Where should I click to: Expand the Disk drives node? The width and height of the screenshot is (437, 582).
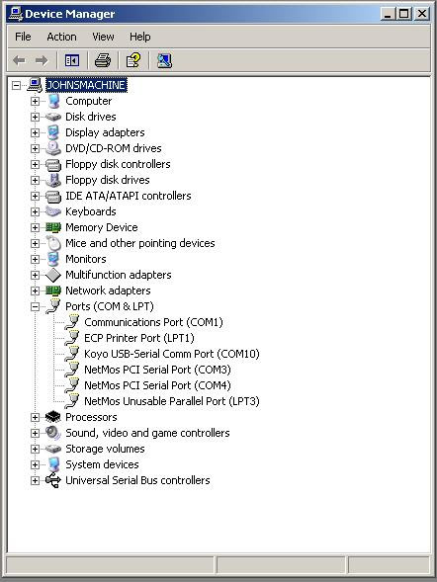tap(35, 117)
